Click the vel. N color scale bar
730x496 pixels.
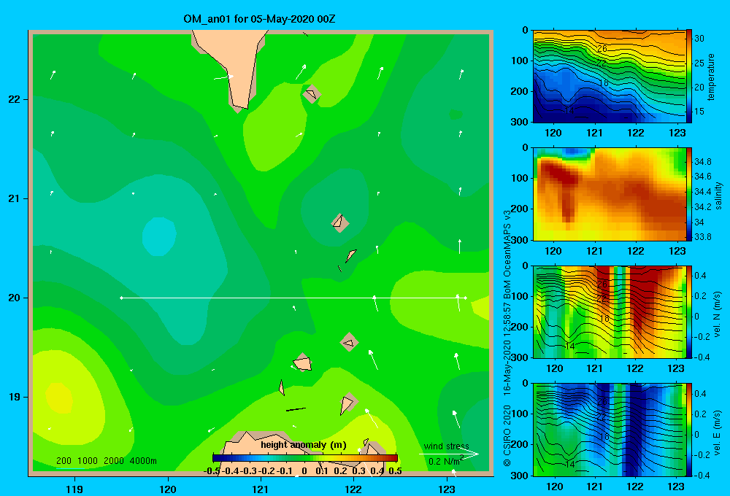coord(689,311)
